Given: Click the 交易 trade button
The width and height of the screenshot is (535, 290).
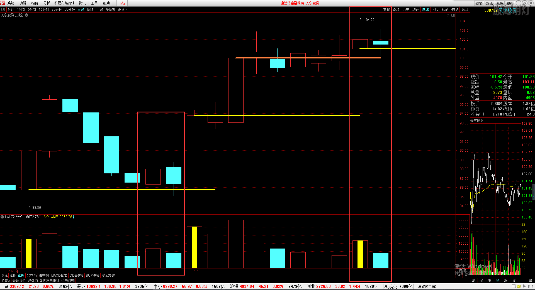Looking at the screenshot, I should click(500, 3).
